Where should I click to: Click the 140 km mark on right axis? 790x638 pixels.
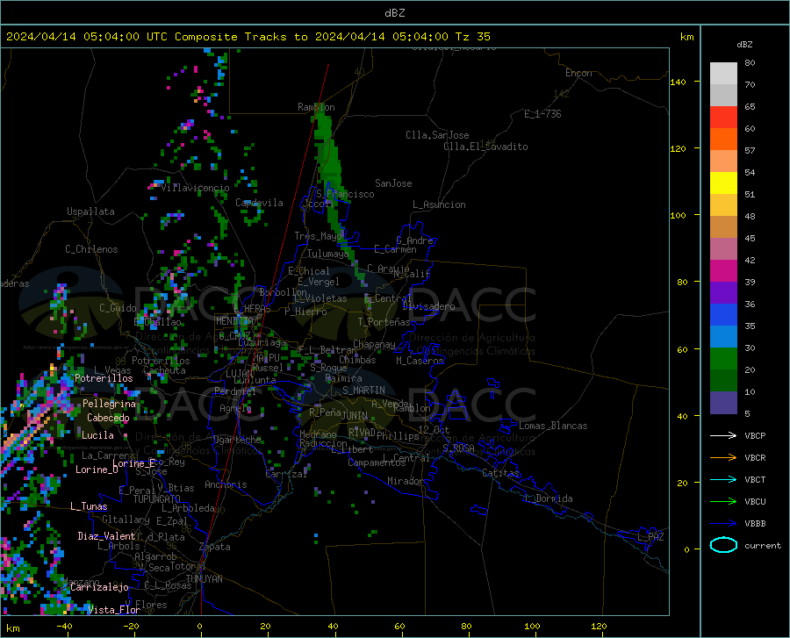(x=678, y=82)
